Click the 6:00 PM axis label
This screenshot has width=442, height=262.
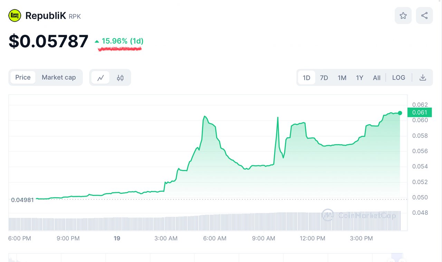pos(19,238)
